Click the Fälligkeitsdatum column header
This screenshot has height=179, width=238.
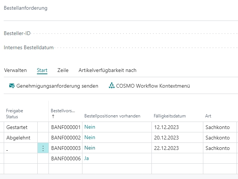tap(170, 116)
